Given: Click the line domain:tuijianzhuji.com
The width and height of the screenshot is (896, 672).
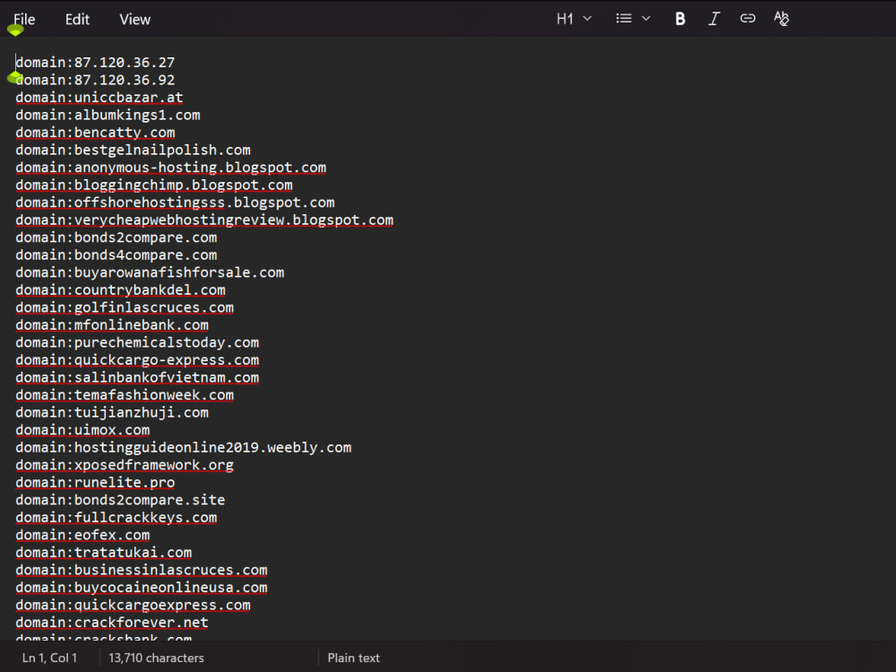Looking at the screenshot, I should click(112, 412).
